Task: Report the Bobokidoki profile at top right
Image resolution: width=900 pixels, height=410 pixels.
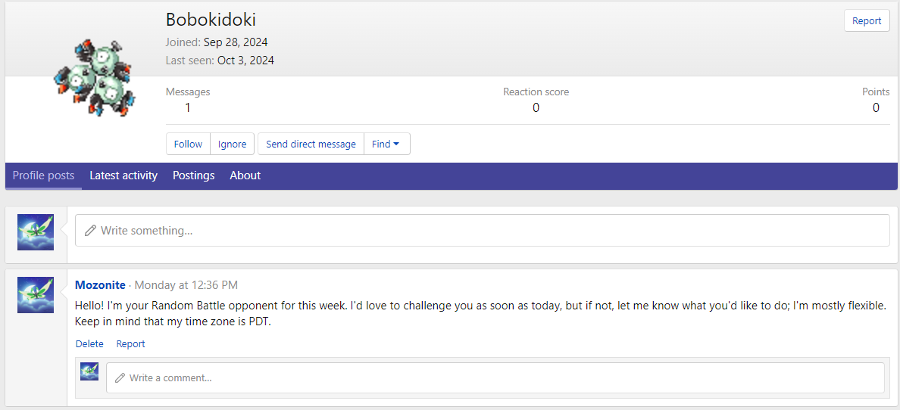Action: tap(867, 21)
